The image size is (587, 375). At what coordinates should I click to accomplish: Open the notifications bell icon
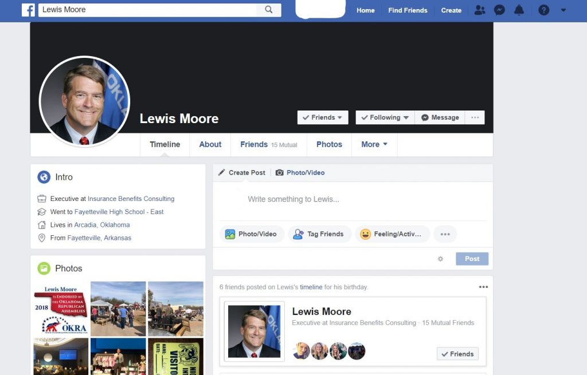(519, 10)
